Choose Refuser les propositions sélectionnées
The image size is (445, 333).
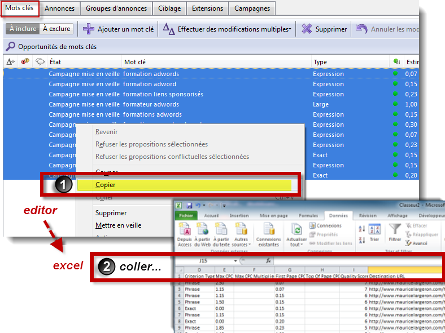(x=151, y=144)
